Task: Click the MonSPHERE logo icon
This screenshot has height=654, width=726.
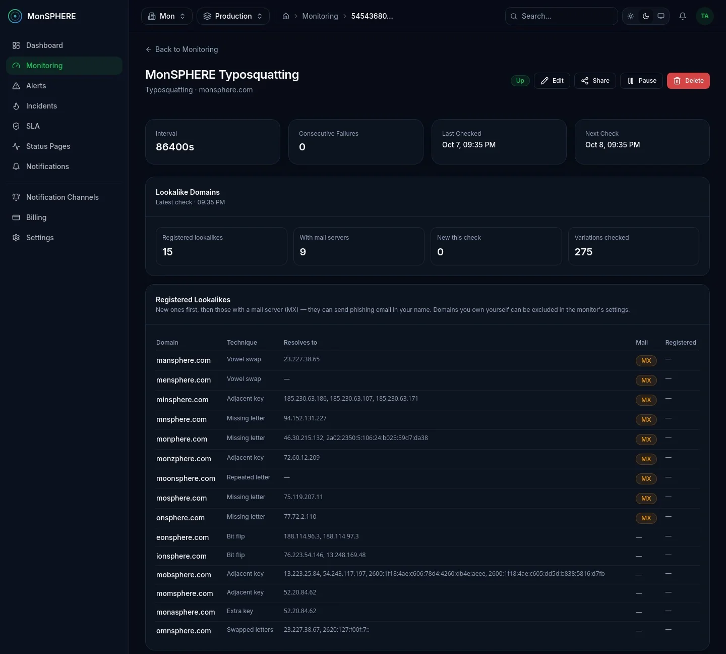Action: pos(15,16)
